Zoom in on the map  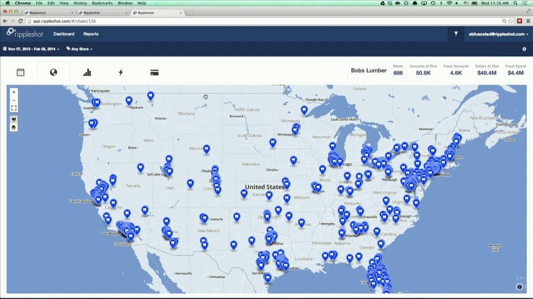click(x=13, y=92)
